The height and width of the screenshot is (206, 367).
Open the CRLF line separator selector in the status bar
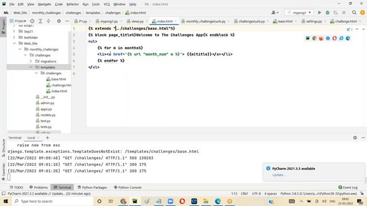244,193
